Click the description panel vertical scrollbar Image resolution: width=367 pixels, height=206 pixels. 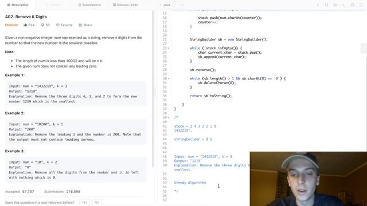coord(153,89)
